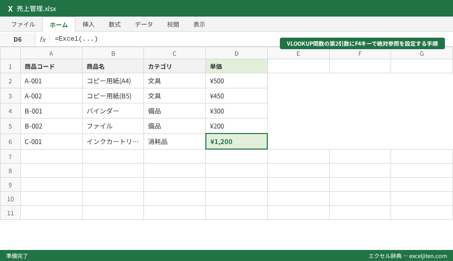Open the ファイル tab

(23, 25)
